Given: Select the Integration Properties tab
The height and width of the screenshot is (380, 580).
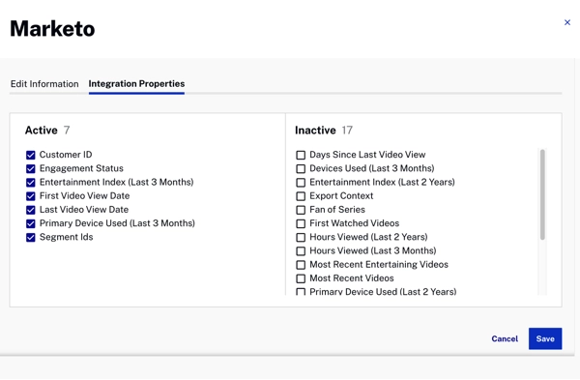Looking at the screenshot, I should point(136,84).
